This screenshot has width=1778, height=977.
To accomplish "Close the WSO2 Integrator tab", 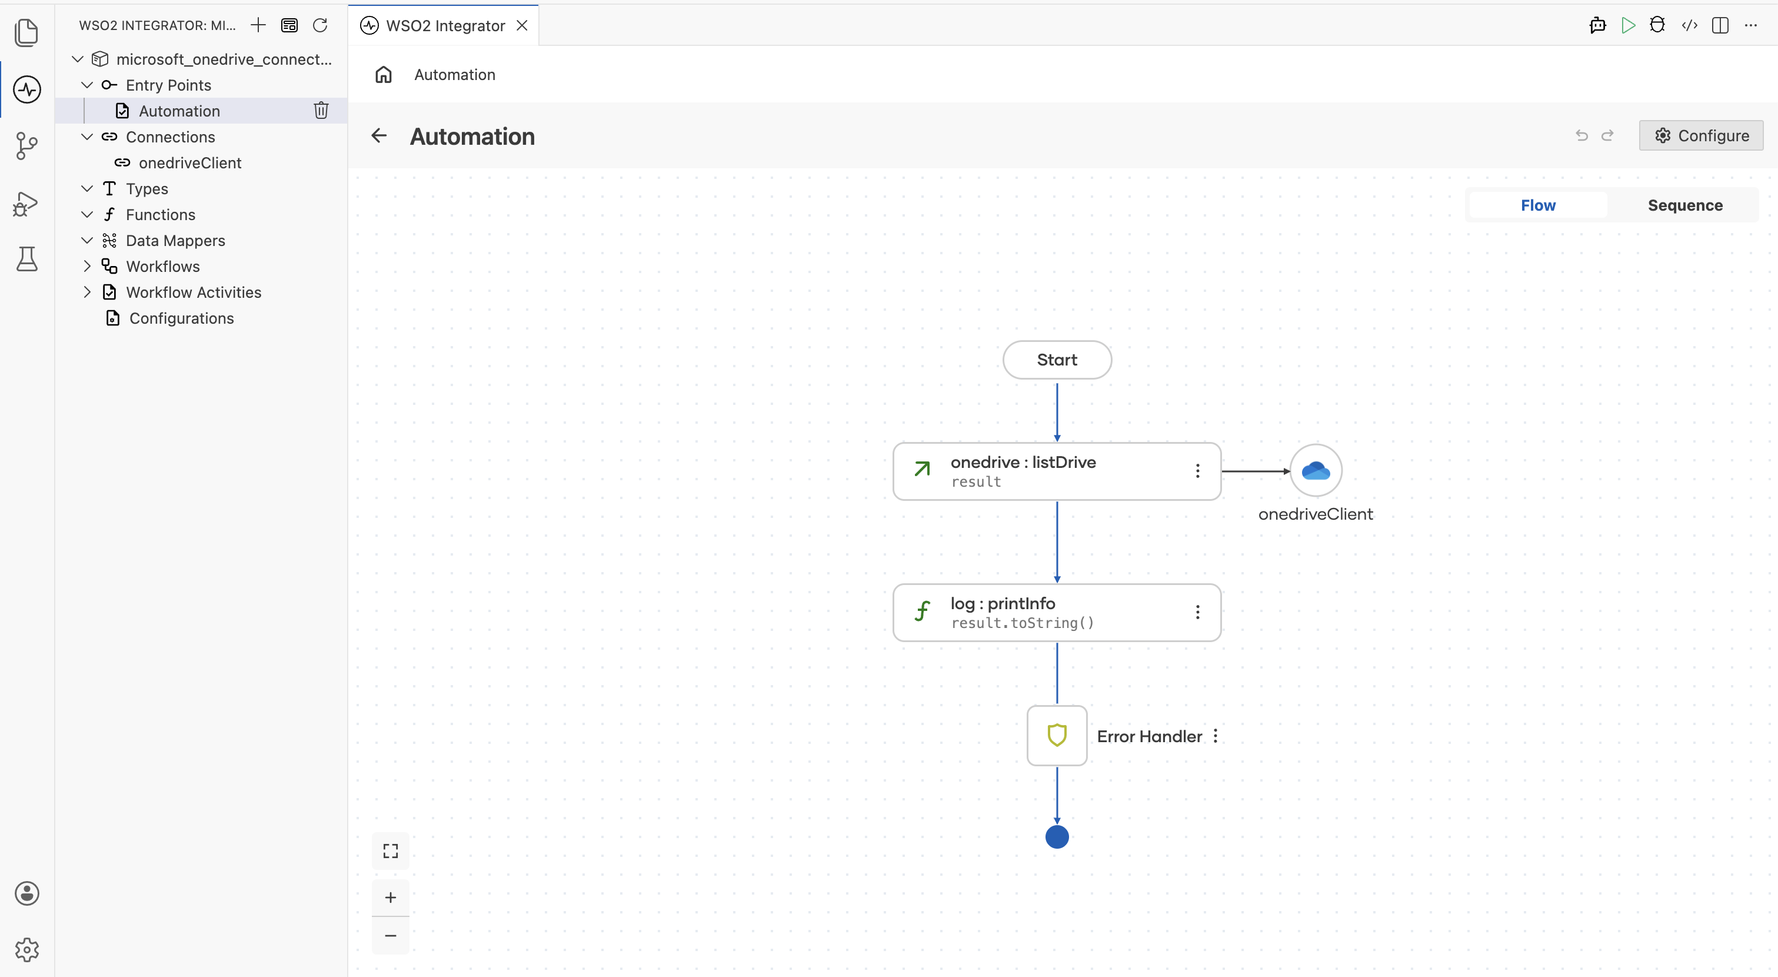I will 522,25.
